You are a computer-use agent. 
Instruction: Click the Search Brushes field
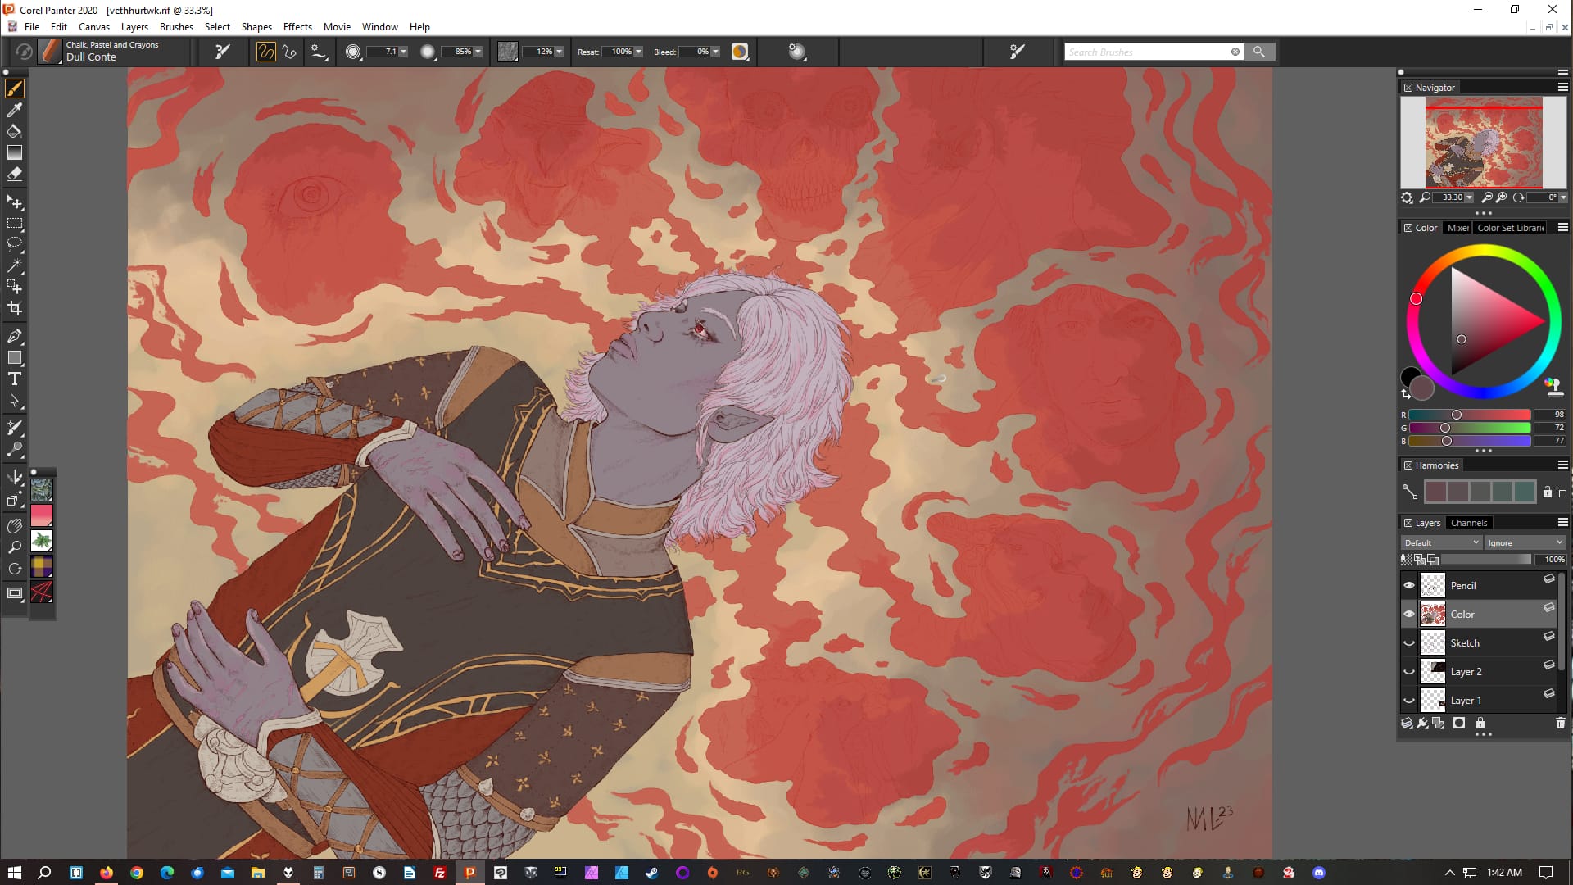(x=1145, y=52)
